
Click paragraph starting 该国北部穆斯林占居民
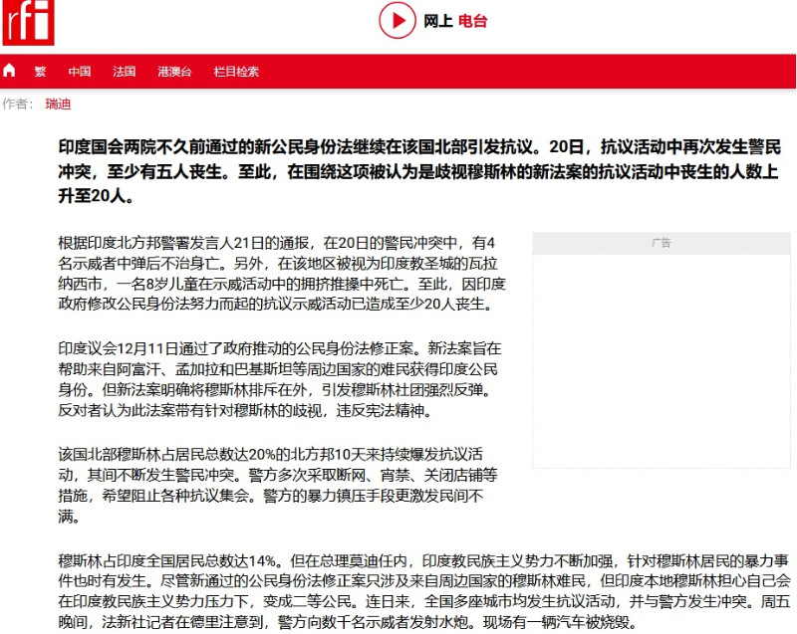[278, 485]
